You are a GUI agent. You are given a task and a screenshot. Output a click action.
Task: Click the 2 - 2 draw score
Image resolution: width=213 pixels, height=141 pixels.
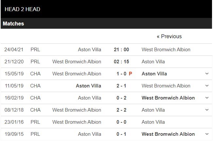(x=121, y=110)
